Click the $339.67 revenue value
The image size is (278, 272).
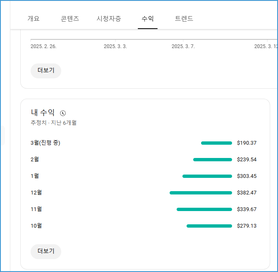coord(247,209)
